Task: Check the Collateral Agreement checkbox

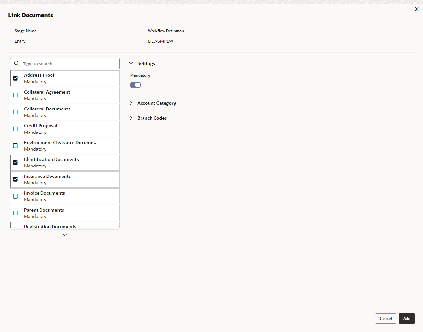Action: click(x=16, y=95)
